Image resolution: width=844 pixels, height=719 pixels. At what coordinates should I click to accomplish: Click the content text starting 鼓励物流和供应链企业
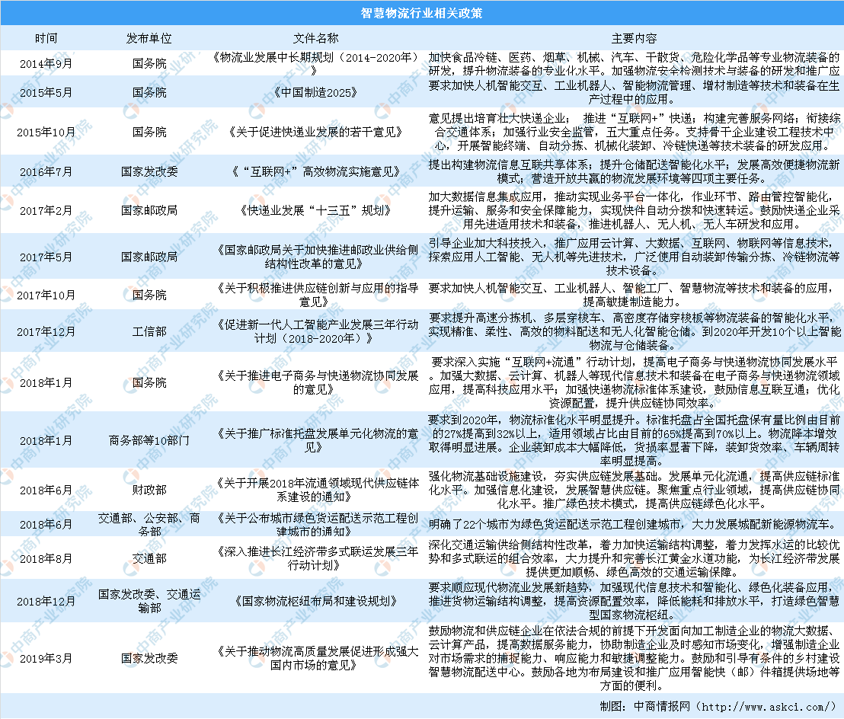click(634, 658)
